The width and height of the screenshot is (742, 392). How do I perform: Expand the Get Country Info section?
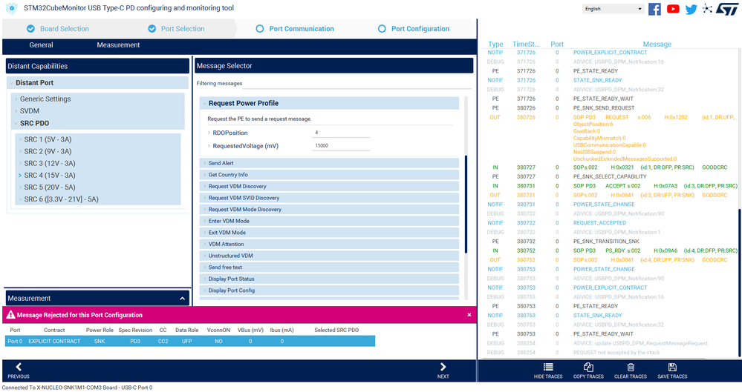pos(329,175)
